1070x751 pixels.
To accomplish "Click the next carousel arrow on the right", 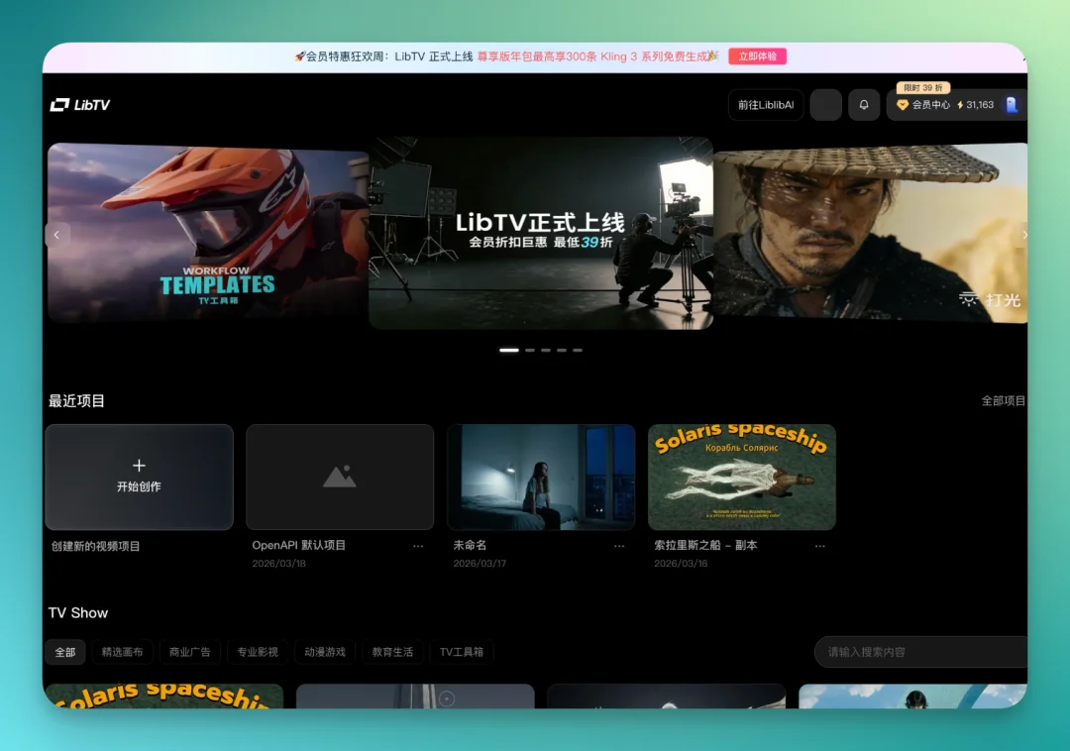I will point(1024,235).
